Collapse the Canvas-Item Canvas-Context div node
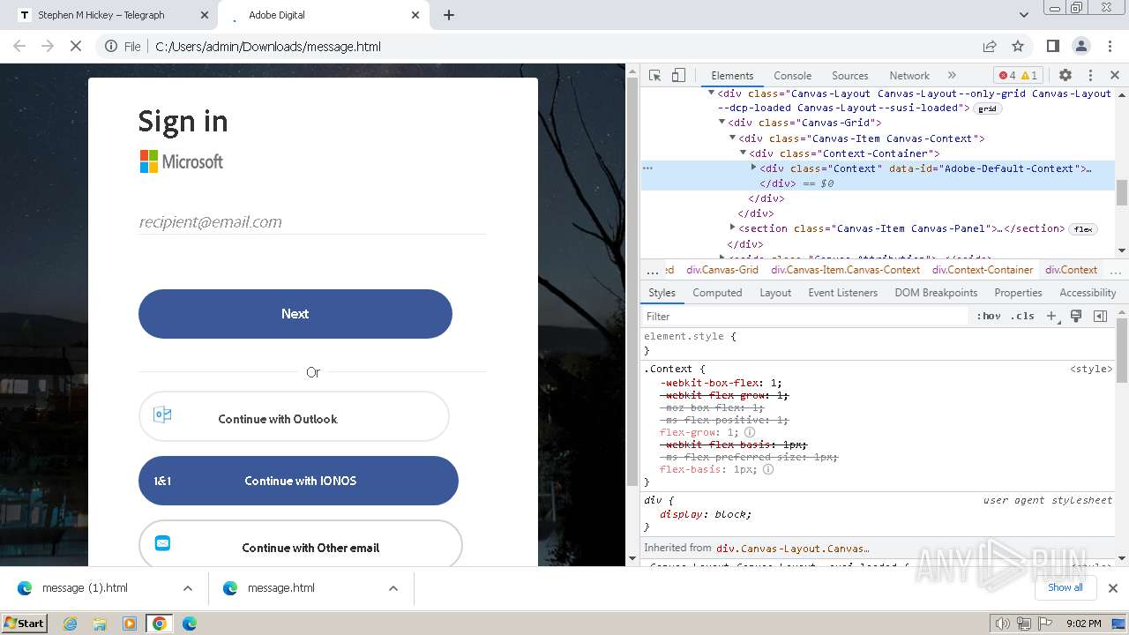Viewport: 1129px width, 635px height. click(x=732, y=138)
